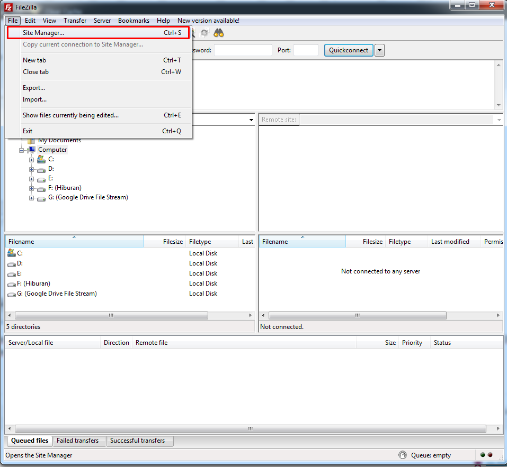507x467 pixels.
Task: Choose Import... from File menu
Action: pos(99,99)
